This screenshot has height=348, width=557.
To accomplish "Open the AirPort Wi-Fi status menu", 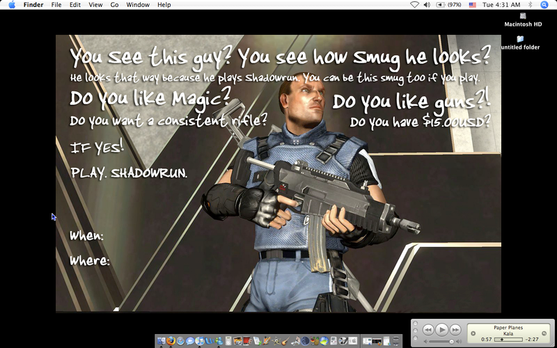I will pos(414,5).
